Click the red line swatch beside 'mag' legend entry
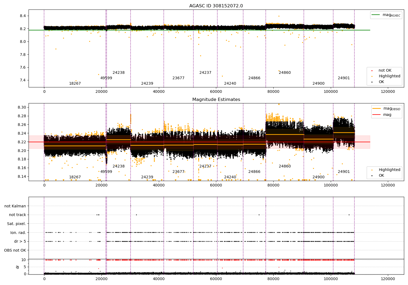Screen dimensions: 408x285 [377, 115]
